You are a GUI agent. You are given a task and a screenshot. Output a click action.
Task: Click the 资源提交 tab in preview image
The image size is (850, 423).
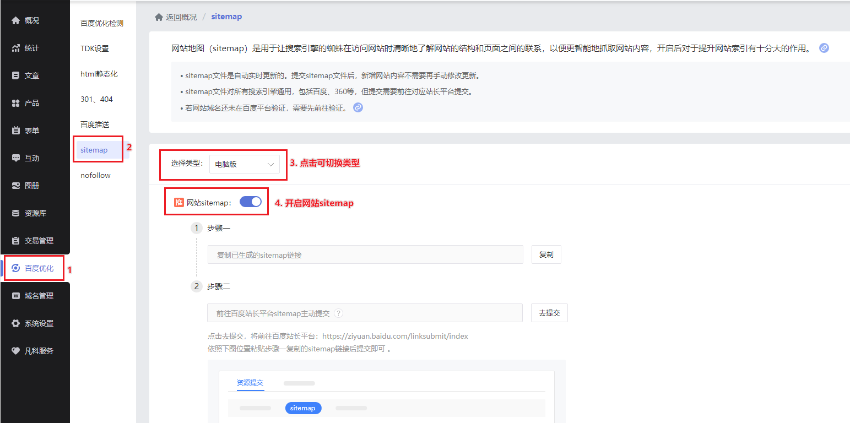click(x=250, y=383)
